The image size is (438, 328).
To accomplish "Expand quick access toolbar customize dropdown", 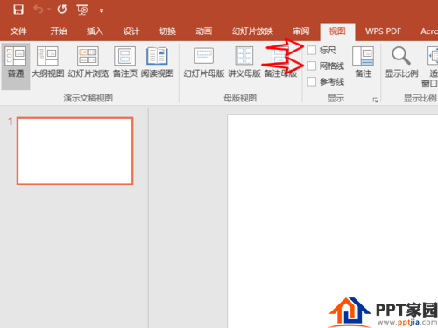I will [102, 11].
